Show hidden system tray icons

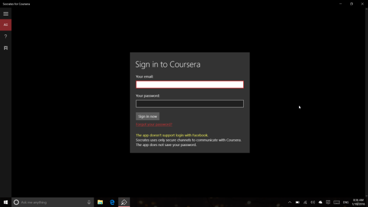(290, 202)
